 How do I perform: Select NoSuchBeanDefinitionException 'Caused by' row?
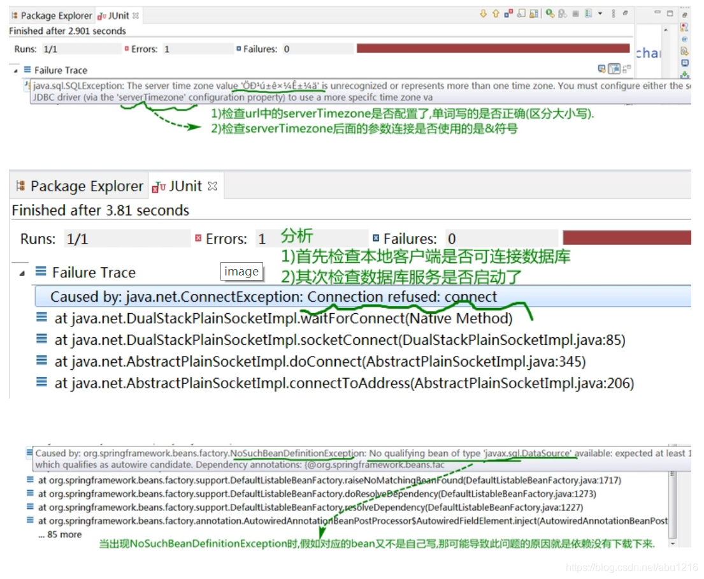[x=363, y=458]
